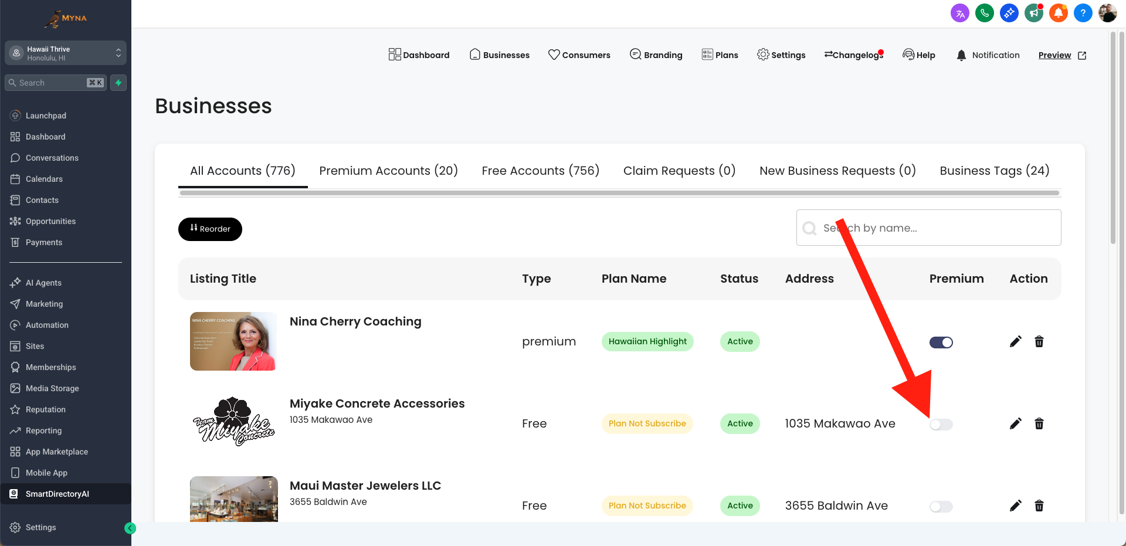Select the Business Tags (24) tab
The height and width of the screenshot is (546, 1126).
pyautogui.click(x=994, y=171)
